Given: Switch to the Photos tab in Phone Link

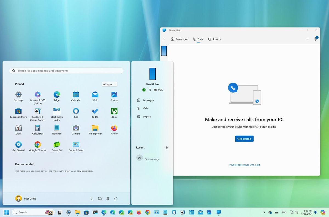Looking at the screenshot, I should pos(215,39).
